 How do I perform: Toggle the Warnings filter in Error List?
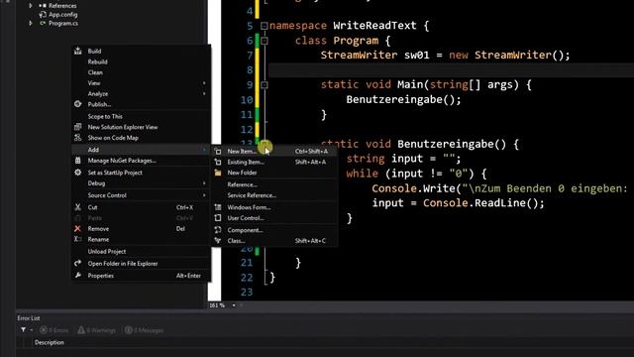pyautogui.click(x=97, y=330)
